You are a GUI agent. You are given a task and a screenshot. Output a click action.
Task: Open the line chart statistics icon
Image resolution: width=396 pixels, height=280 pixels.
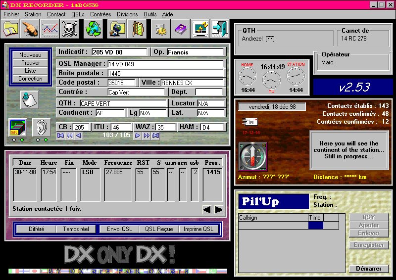[50, 29]
